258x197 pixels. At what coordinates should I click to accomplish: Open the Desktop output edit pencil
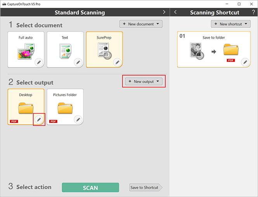[39, 119]
